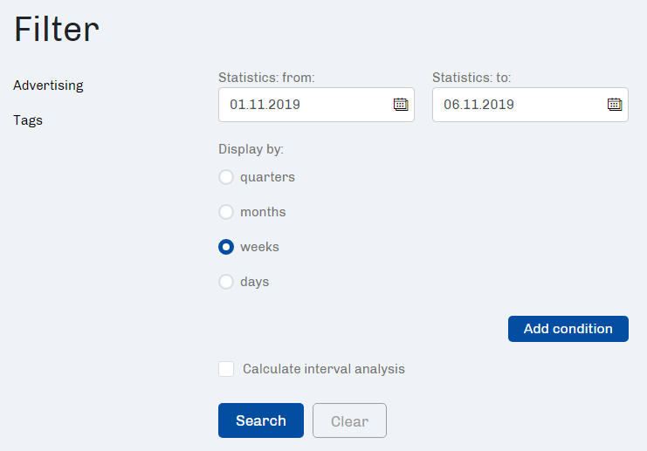This screenshot has height=451, width=647.
Task: Click the selected weeks radio button
Action: point(226,247)
